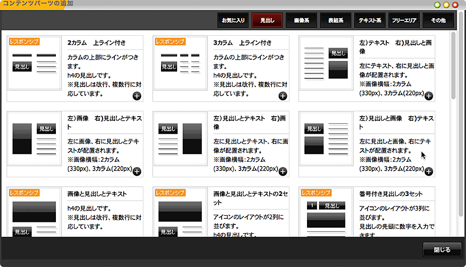Click the レスポンシブ badge on 番号付き見出しの3セット card

click(x=316, y=192)
